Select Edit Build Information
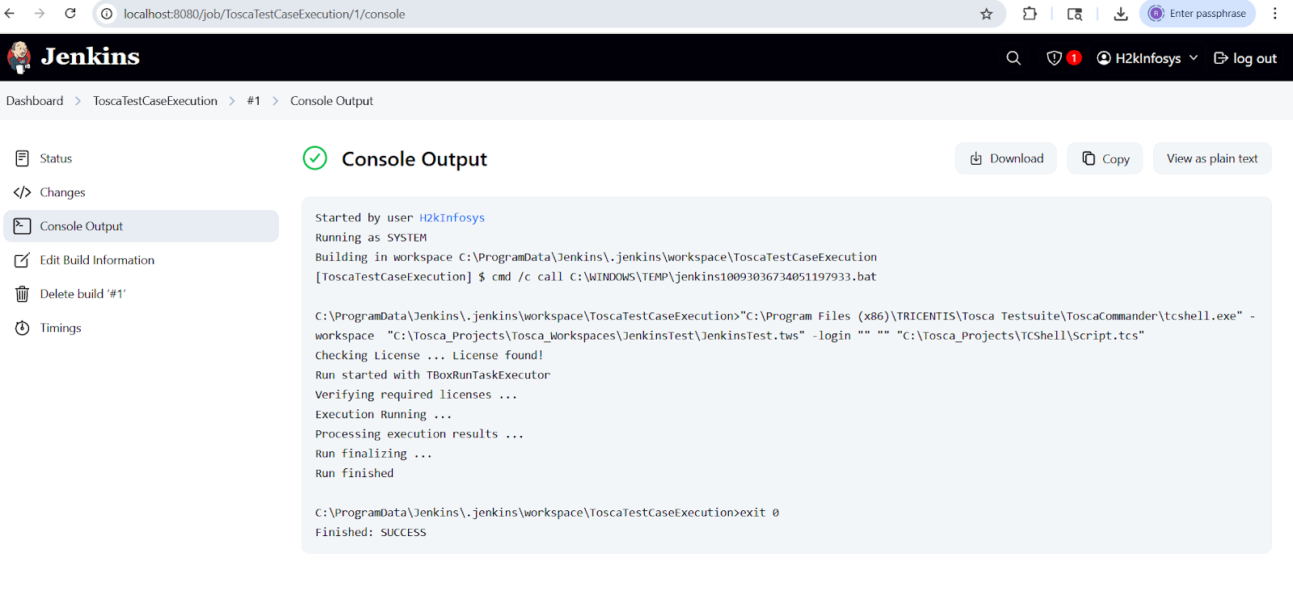Image resolution: width=1293 pixels, height=591 pixels. click(97, 260)
